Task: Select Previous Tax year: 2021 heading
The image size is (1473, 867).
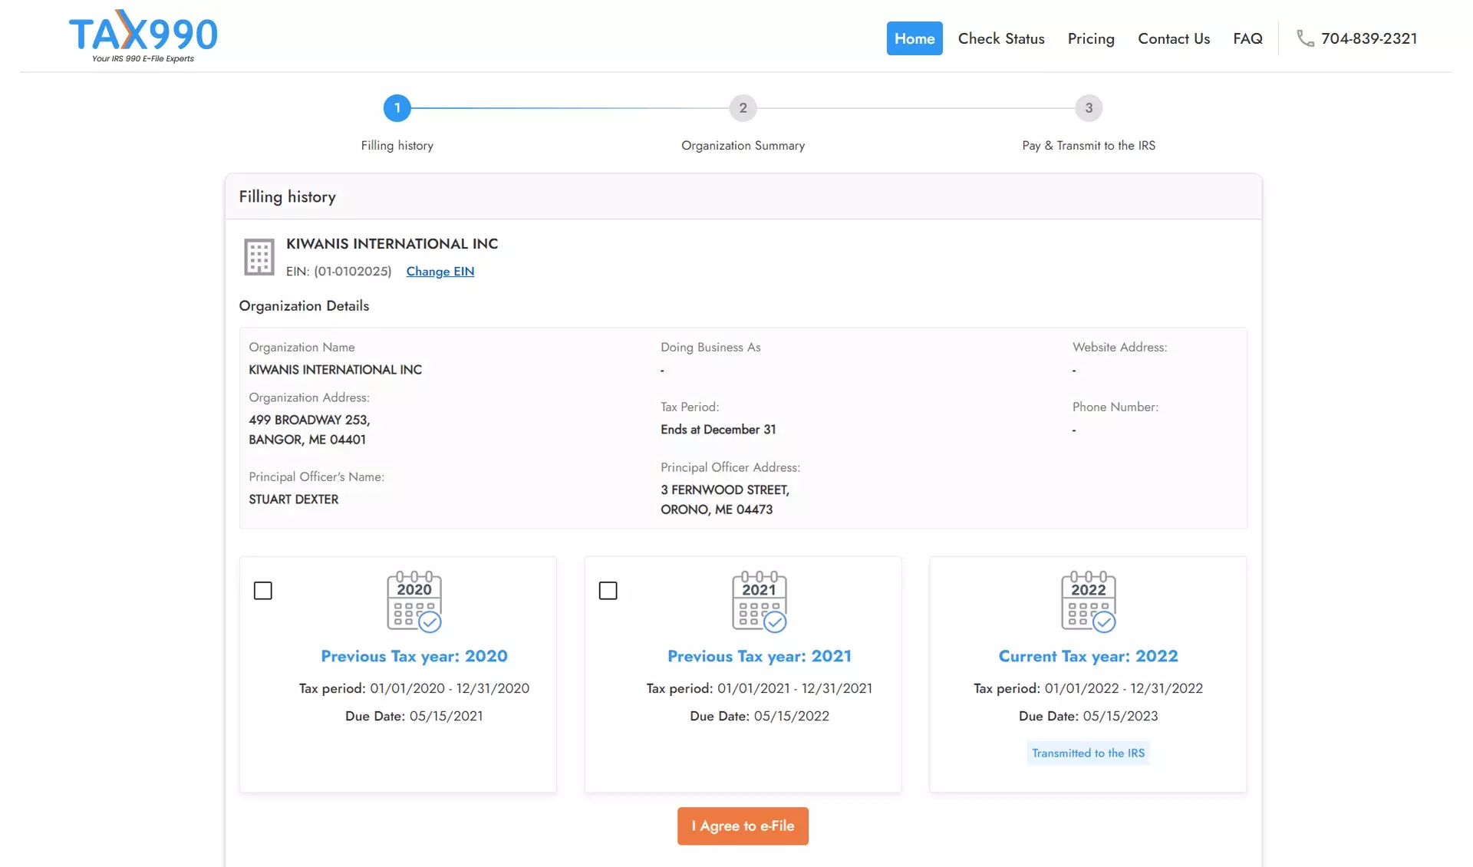Action: coord(760,656)
